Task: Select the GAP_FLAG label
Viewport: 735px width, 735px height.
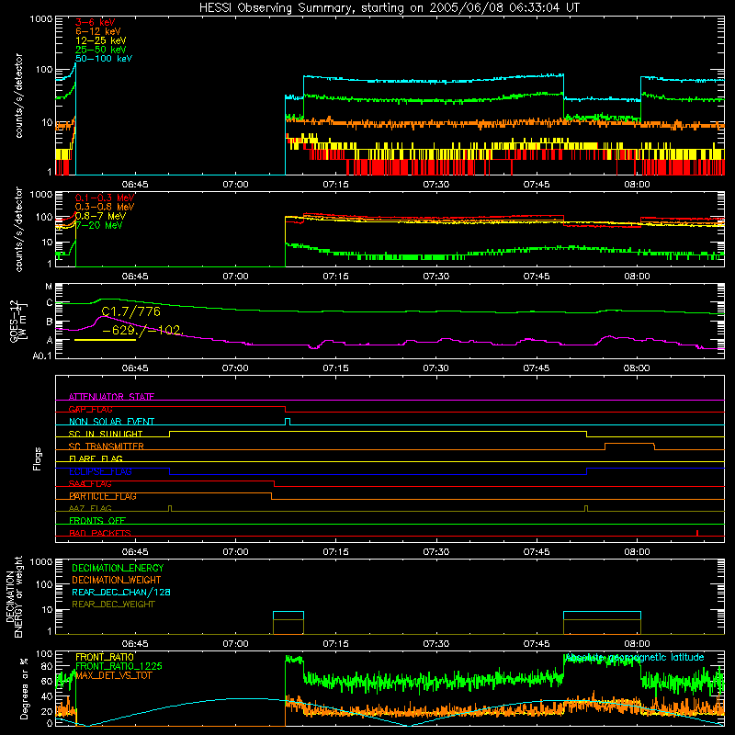Action: pyautogui.click(x=90, y=409)
